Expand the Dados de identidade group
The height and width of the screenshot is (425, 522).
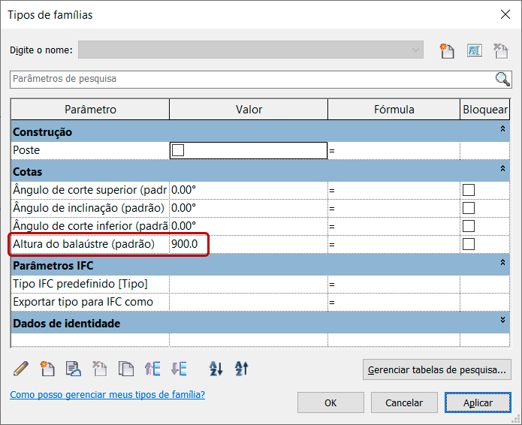(x=502, y=320)
